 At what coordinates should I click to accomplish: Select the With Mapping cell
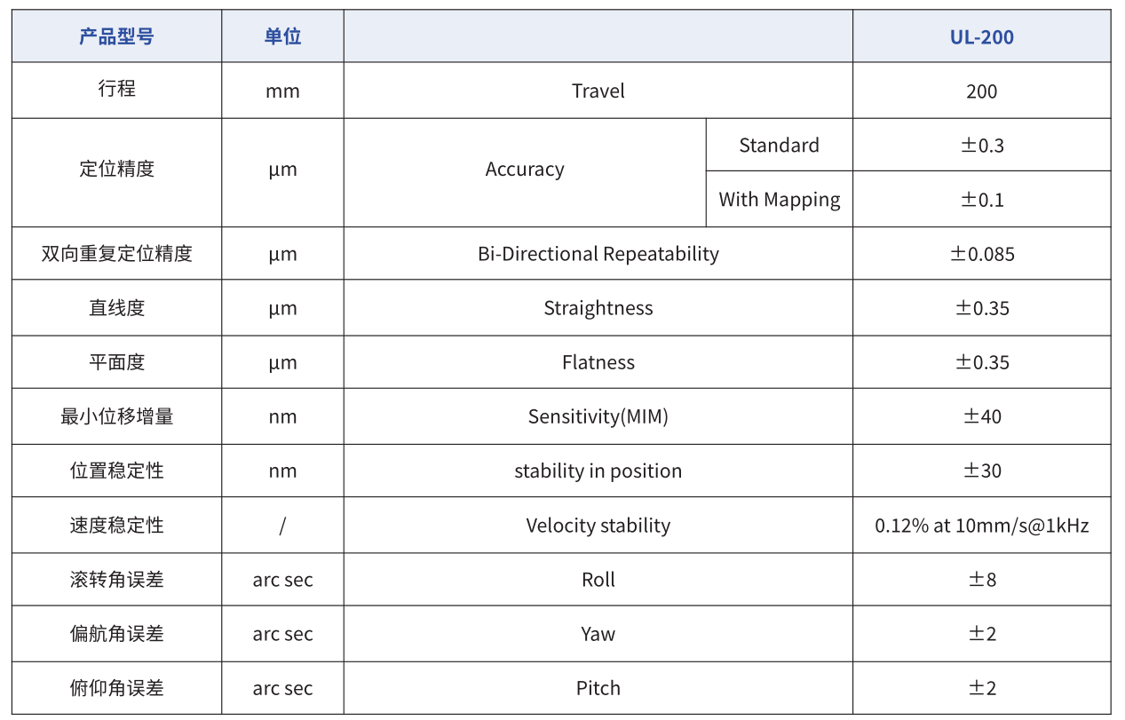pos(779,199)
